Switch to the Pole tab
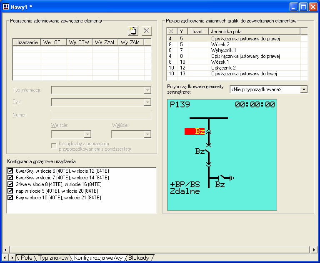 [x=27, y=258]
